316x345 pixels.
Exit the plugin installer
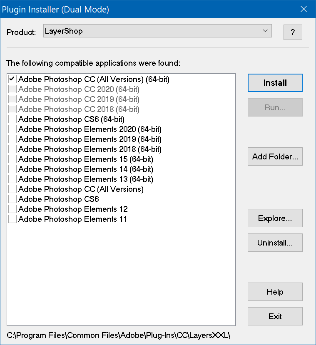click(x=275, y=316)
